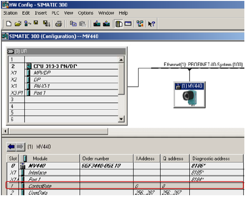Select the (0) UR rack header icon
The width and height of the screenshot is (249, 198).
coord(11,52)
